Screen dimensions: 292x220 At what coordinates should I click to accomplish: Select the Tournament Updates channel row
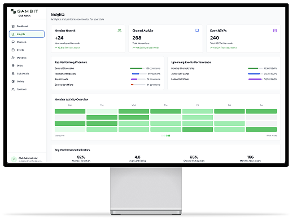107,74
